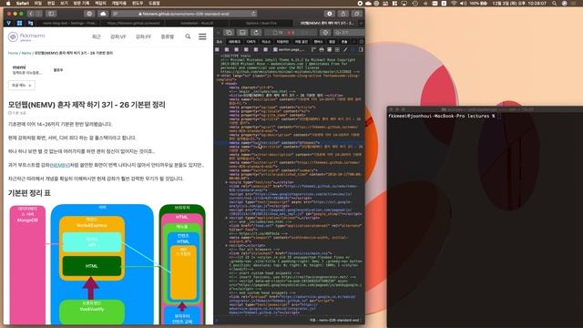
Task: Follow the NEMV link in paragraph
Action: 59,165
